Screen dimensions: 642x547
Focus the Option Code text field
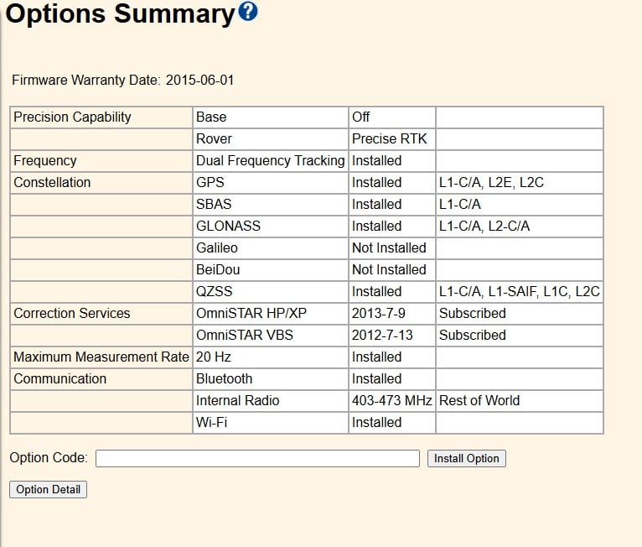coord(257,458)
